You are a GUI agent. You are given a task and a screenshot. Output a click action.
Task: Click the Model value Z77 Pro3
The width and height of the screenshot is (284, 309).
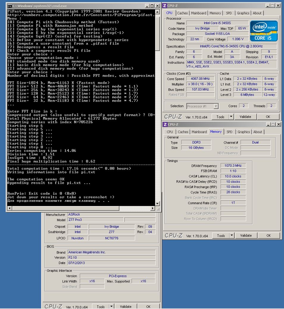[96, 220]
